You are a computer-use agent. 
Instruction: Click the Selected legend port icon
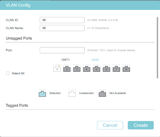point(42,93)
